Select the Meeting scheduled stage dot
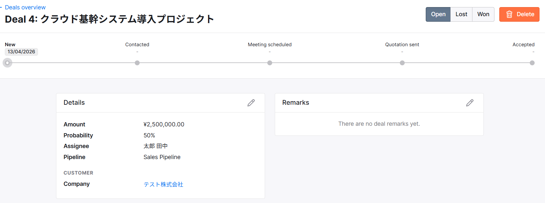The height and width of the screenshot is (203, 545). tap(270, 63)
